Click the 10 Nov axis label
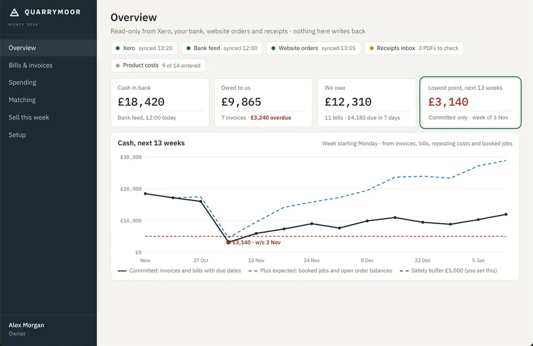The image size is (533, 346). pyautogui.click(x=256, y=260)
